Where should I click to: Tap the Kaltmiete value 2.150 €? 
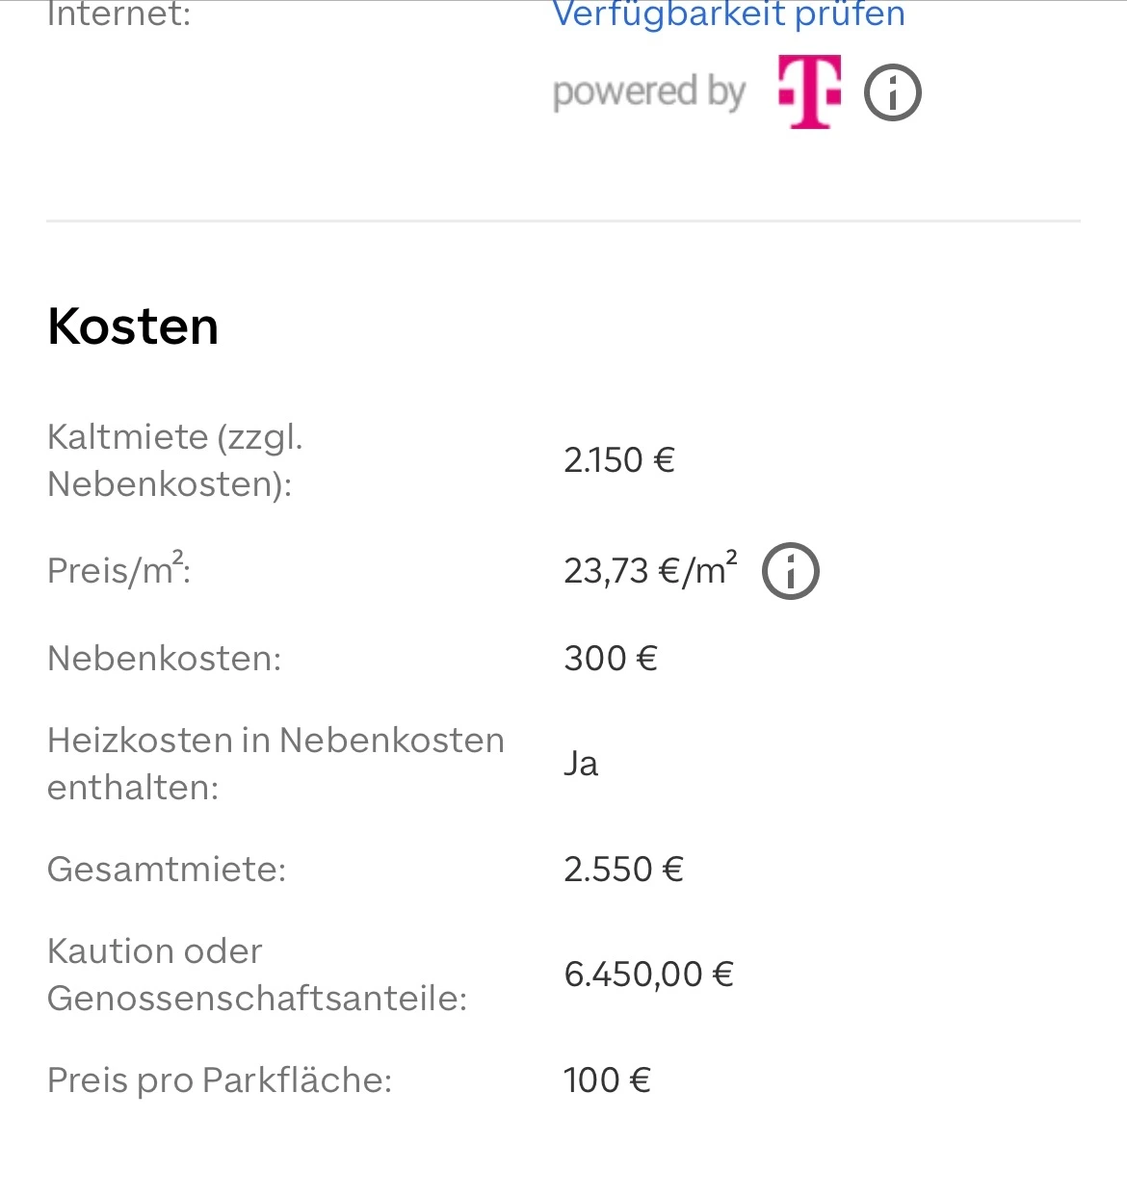[619, 460]
